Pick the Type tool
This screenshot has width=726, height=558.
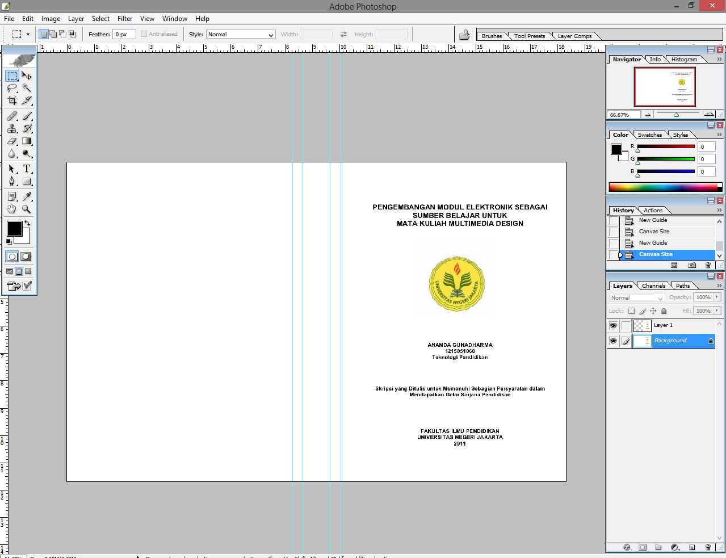click(26, 169)
